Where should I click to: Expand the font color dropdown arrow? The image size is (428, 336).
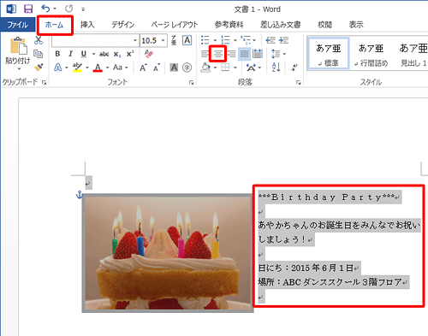[107, 68]
